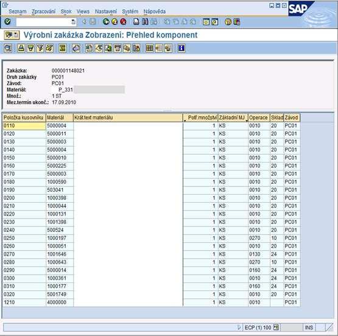Click the Generate shortcut icon
The width and height of the screenshot is (338, 336).
pos(215,22)
